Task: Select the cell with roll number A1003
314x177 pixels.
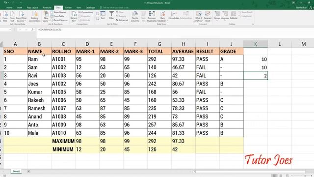Action: pos(63,76)
